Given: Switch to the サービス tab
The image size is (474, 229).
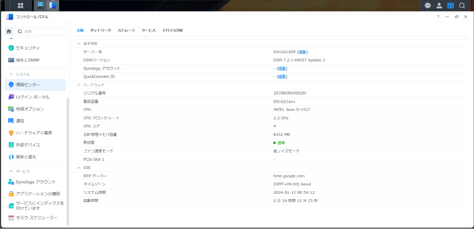Looking at the screenshot, I should [x=149, y=31].
